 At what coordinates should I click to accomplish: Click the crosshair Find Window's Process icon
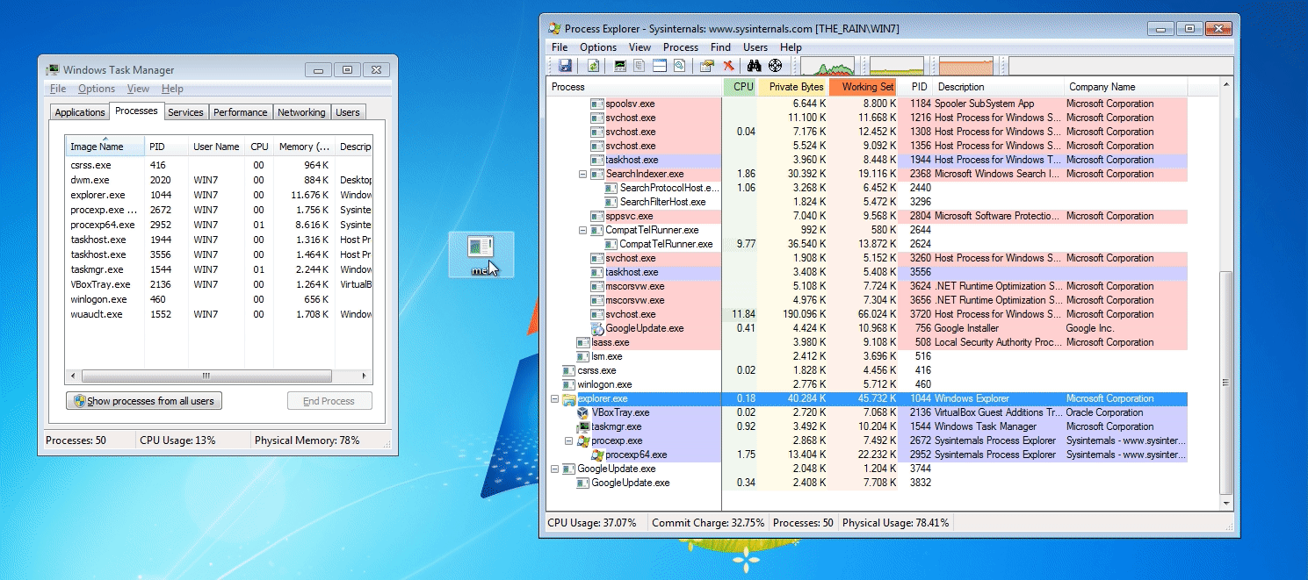click(775, 66)
